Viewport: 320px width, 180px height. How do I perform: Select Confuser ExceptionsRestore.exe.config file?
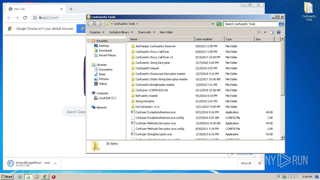coord(157,118)
